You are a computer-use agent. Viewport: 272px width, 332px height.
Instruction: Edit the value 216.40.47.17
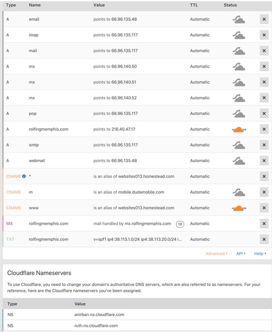point(123,129)
